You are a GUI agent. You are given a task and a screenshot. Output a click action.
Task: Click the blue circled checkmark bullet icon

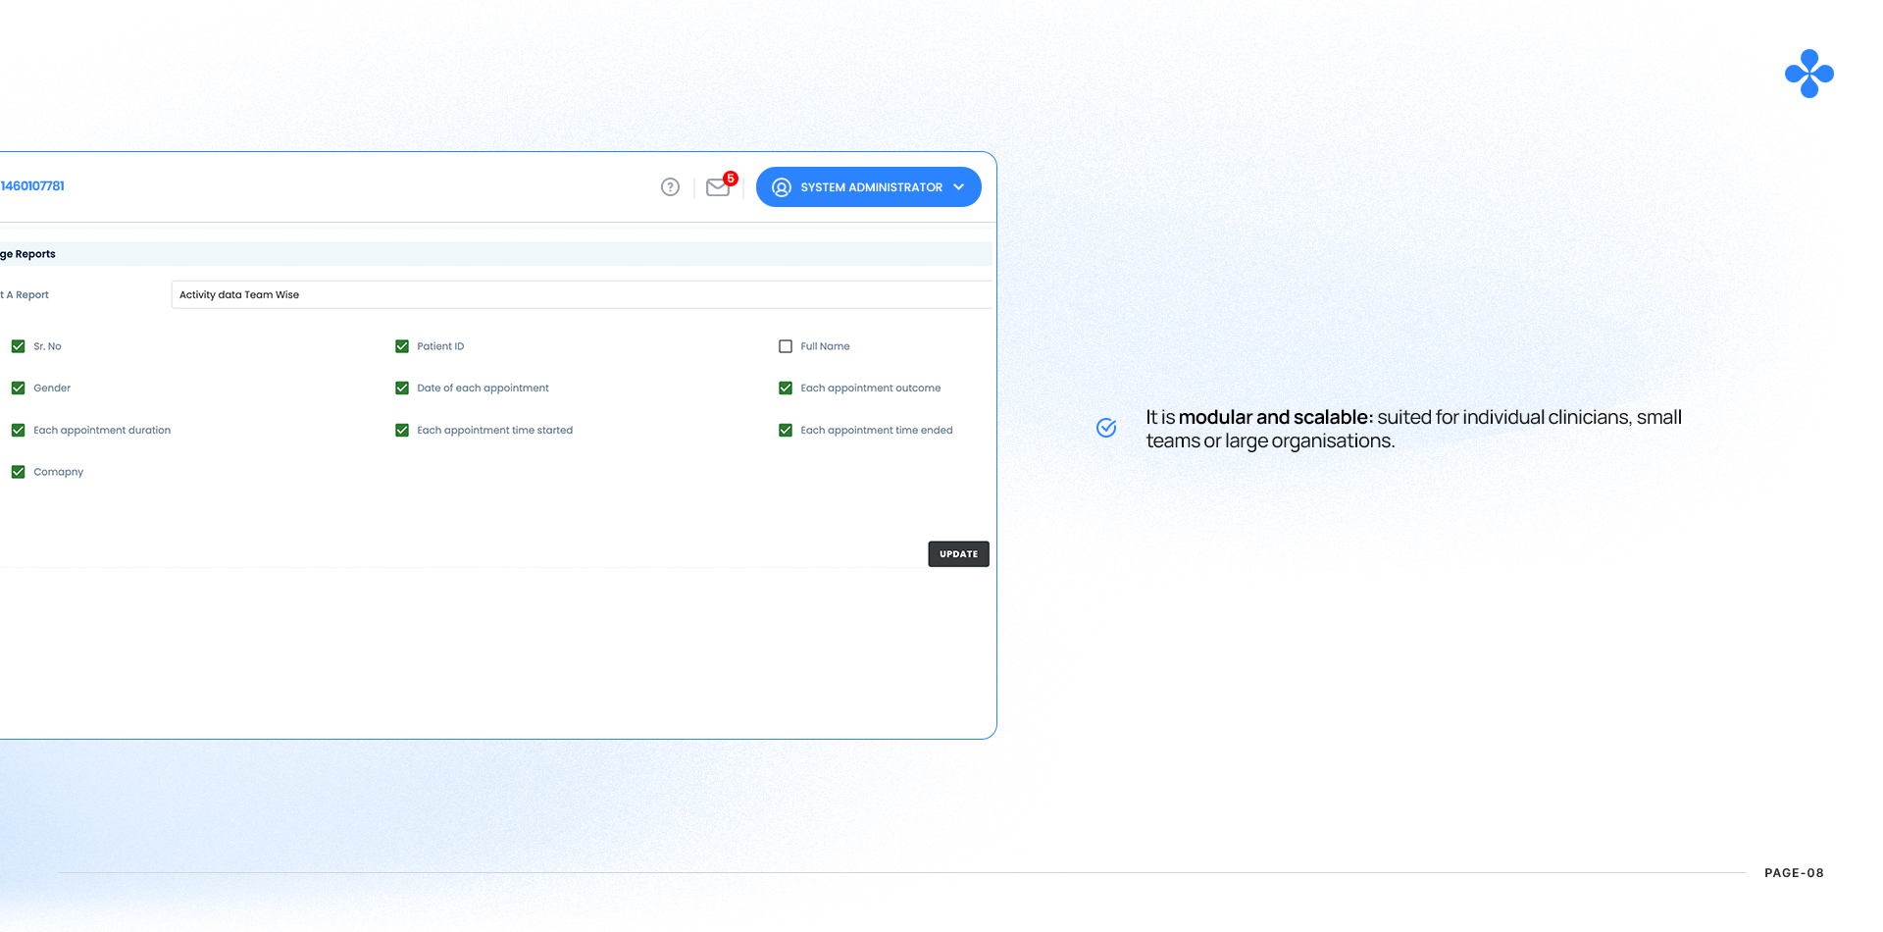1106,428
